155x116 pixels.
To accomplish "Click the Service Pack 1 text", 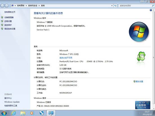I will pos(43,30).
